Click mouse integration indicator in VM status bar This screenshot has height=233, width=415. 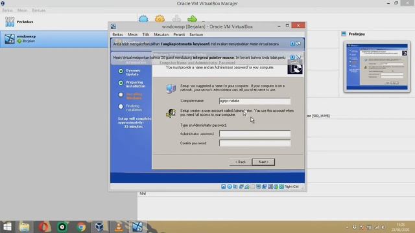pos(276,186)
